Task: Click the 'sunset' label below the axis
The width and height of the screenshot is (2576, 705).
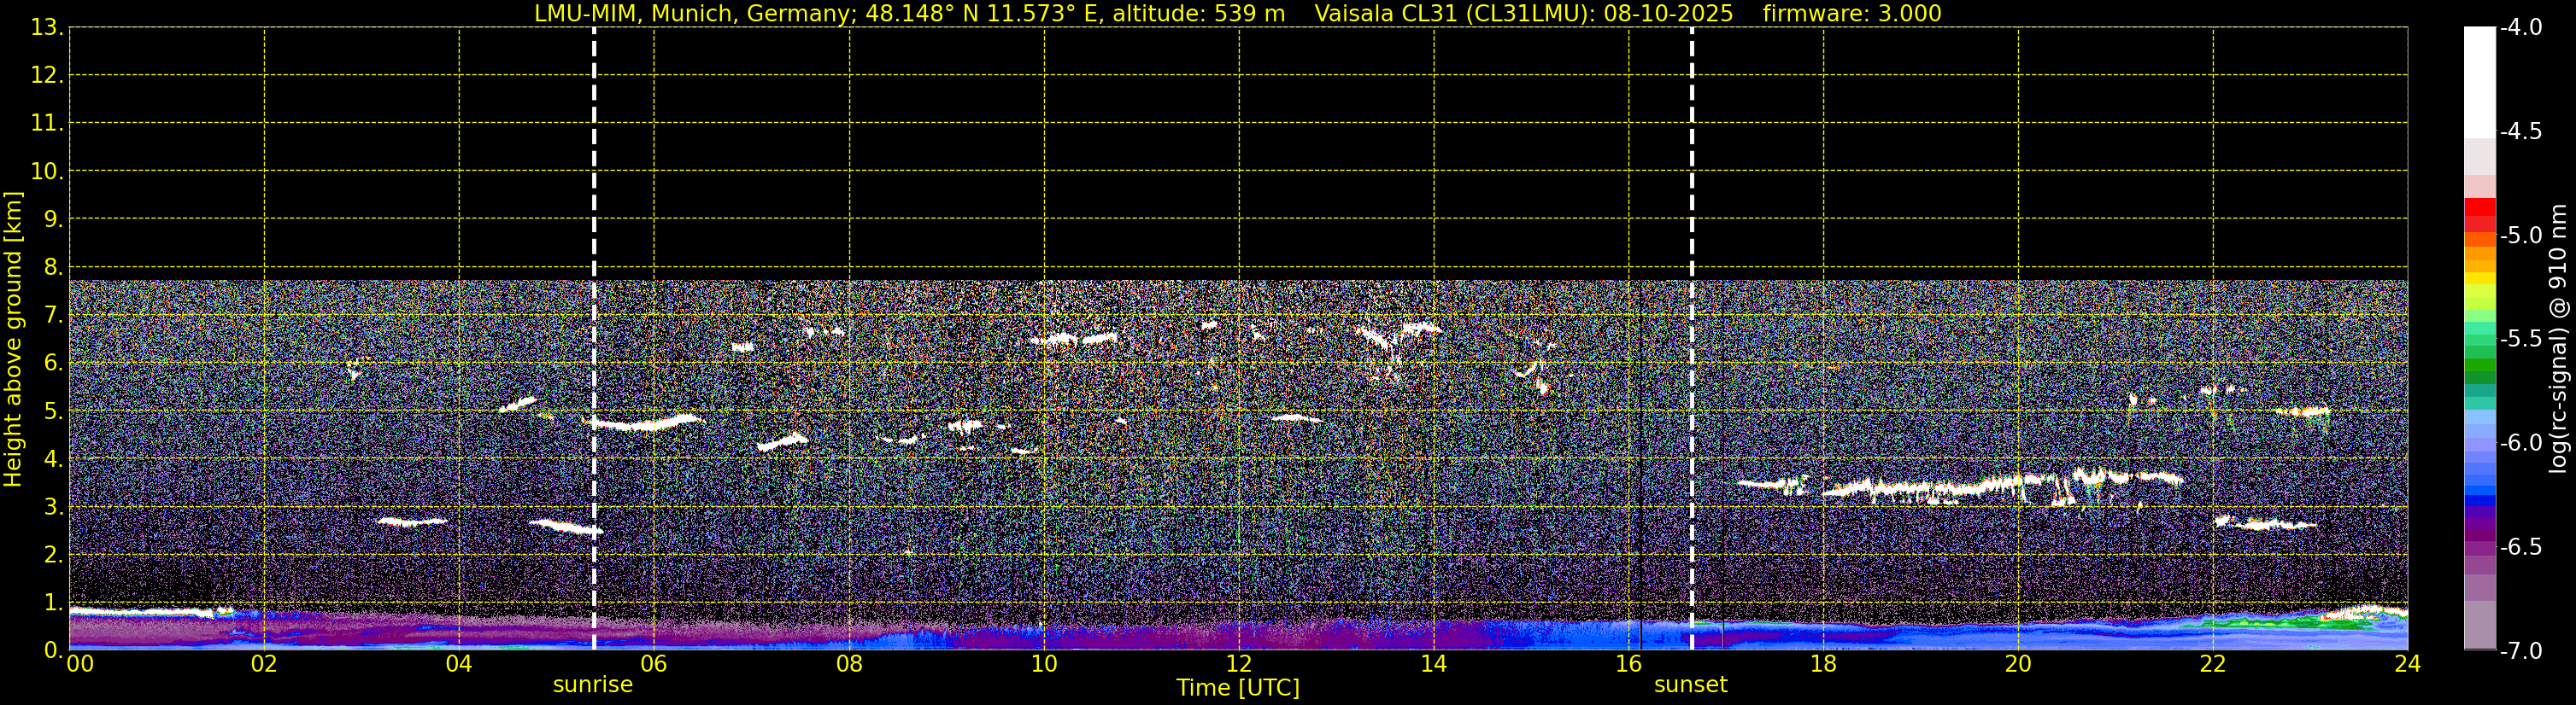Action: (x=1690, y=685)
